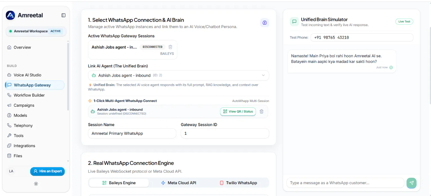Focus the Test Phone number field
The height and width of the screenshot is (196, 431).
coord(362,37)
